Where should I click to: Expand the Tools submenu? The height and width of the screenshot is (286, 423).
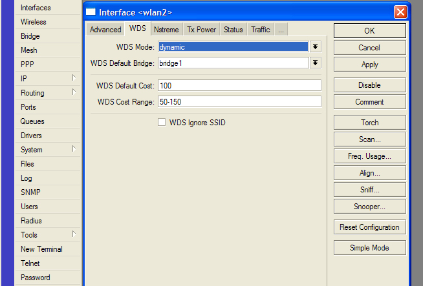coord(74,234)
